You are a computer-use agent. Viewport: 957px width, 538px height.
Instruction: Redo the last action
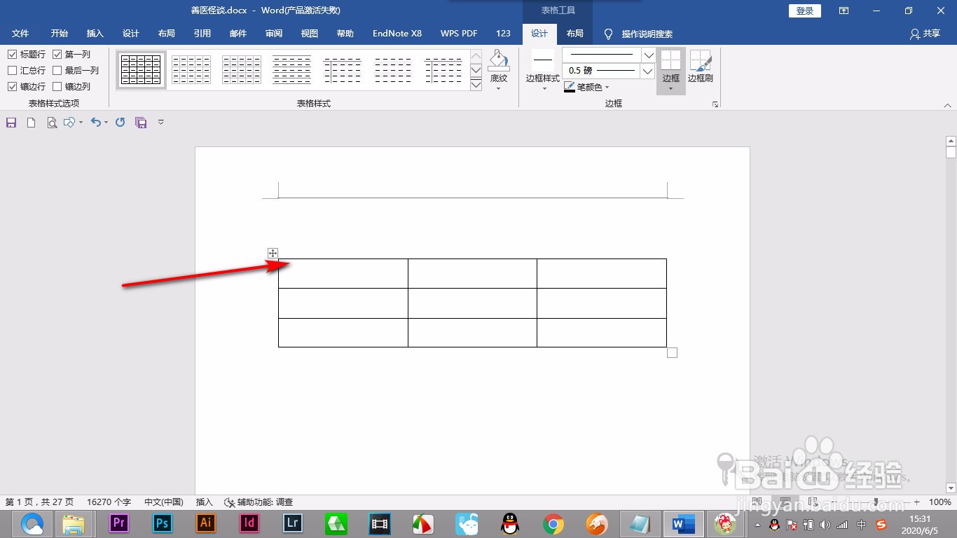point(120,123)
